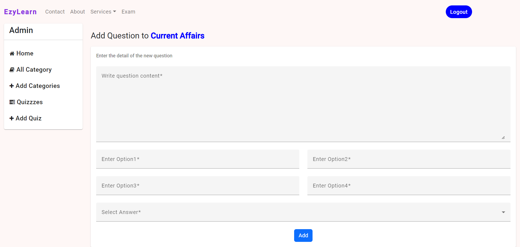Click the resize handle of the question textarea
The image size is (520, 247).
coord(504,137)
